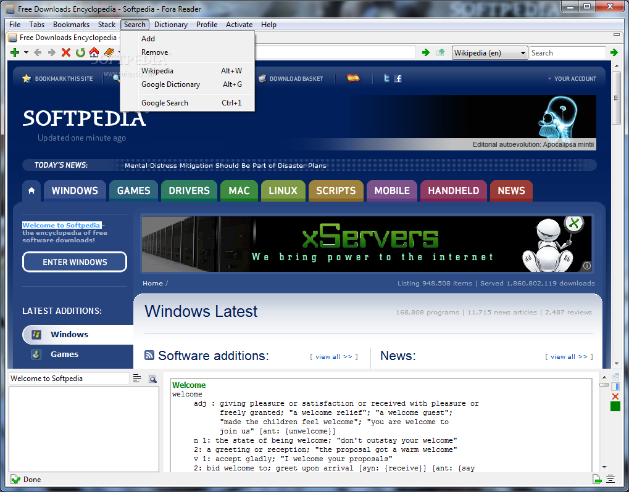Image resolution: width=629 pixels, height=492 pixels.
Task: Click the Facebook icon on the page header
Action: pyautogui.click(x=398, y=78)
